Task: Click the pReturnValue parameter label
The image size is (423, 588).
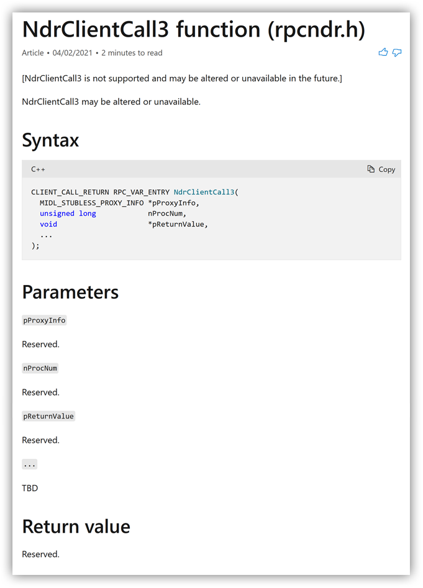Action: pyautogui.click(x=48, y=416)
